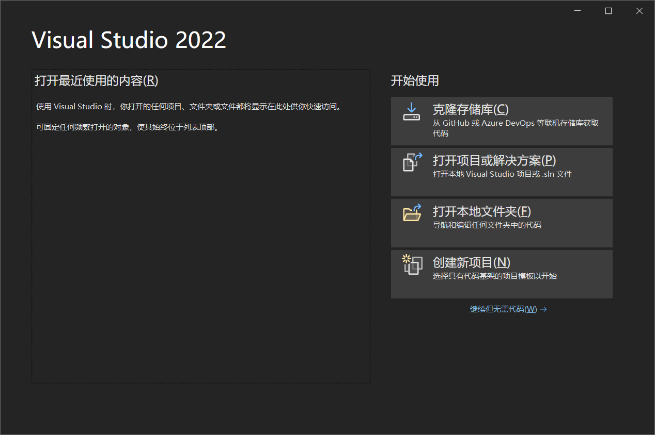Click the arrow after 继续但无需代码
The width and height of the screenshot is (655, 435).
(x=543, y=309)
